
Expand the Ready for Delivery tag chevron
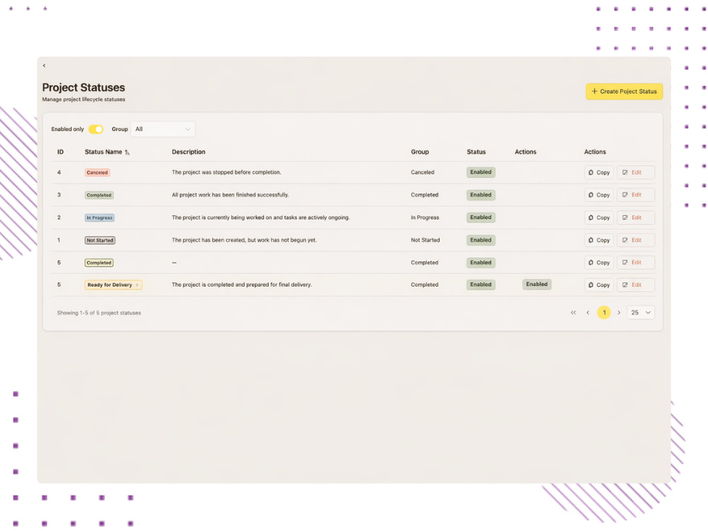pos(137,285)
